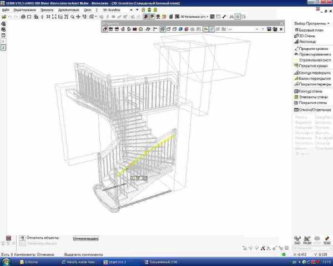333x266 pixels.
Task: Click the print icon in the toolbar
Action: pos(36,17)
